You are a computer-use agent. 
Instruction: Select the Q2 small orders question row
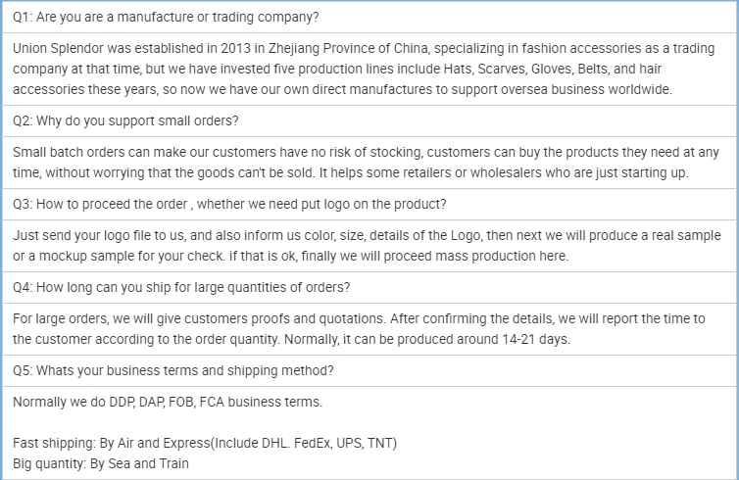coord(125,120)
